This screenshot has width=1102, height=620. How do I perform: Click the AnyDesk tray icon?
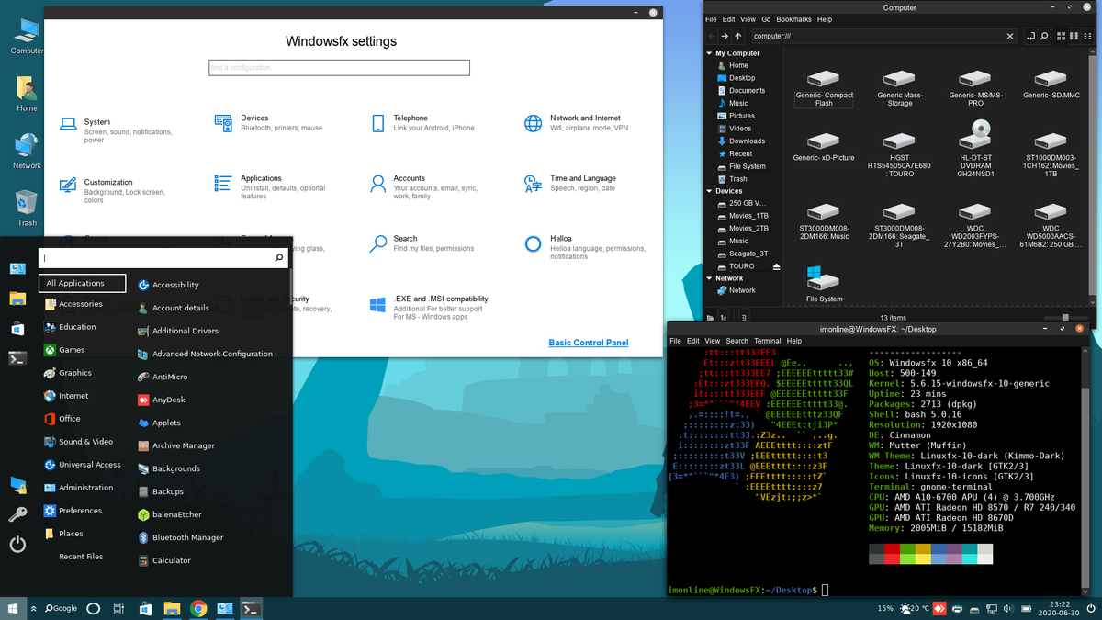click(x=939, y=608)
